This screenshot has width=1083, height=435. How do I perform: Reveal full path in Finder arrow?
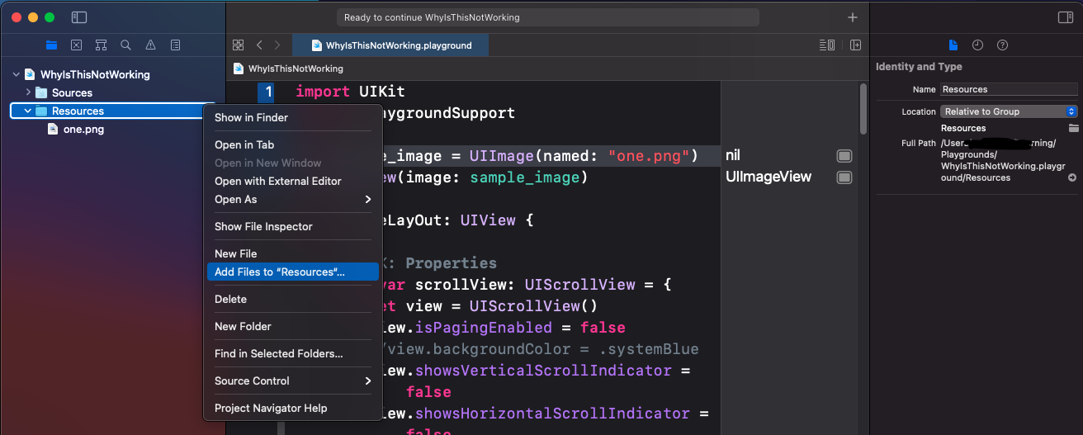(x=1072, y=177)
